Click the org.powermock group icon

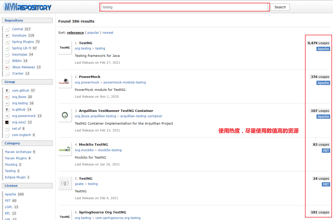coord(7,116)
